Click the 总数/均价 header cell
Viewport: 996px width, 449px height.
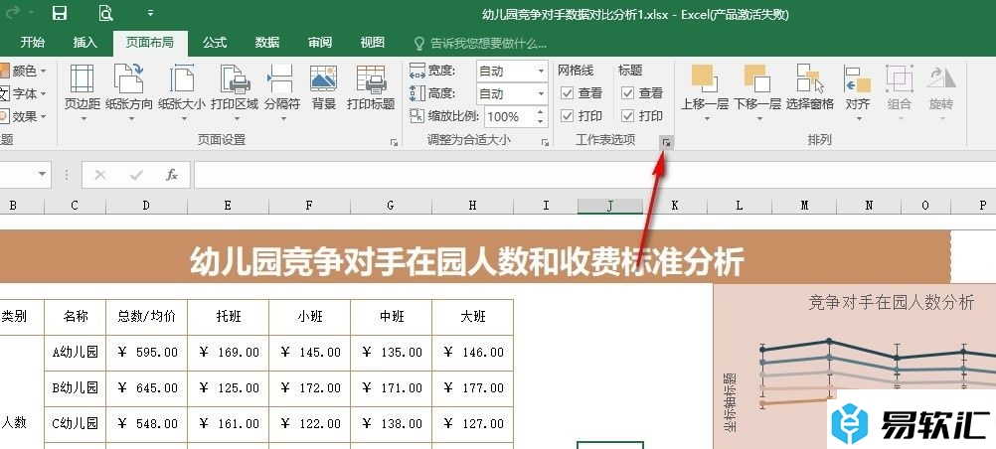tap(147, 317)
